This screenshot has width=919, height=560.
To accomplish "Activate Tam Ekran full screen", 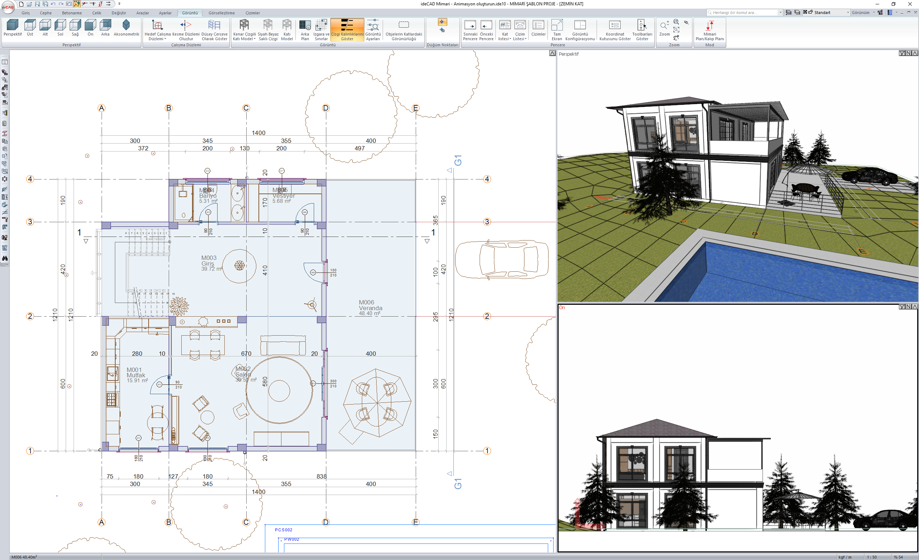I will (x=556, y=25).
